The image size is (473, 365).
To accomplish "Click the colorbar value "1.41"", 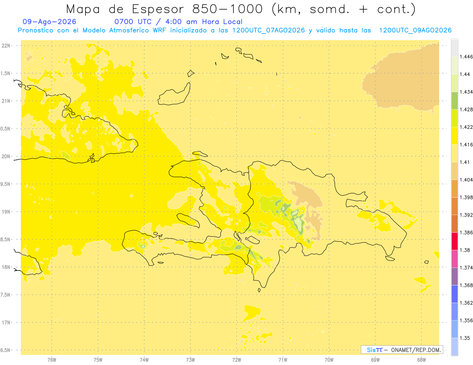I will (x=465, y=162).
